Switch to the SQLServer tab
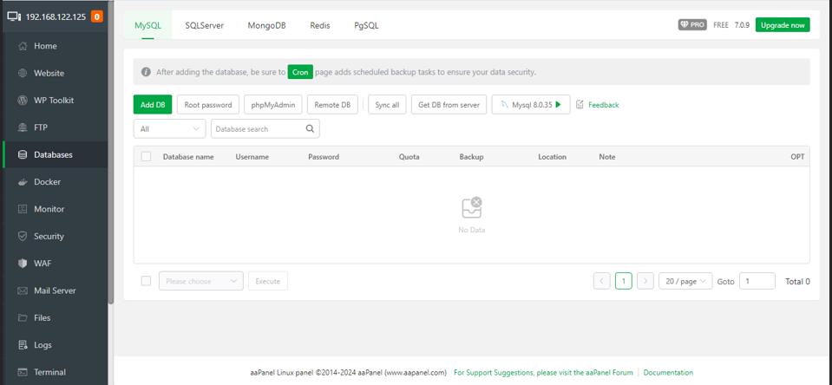 tap(204, 25)
